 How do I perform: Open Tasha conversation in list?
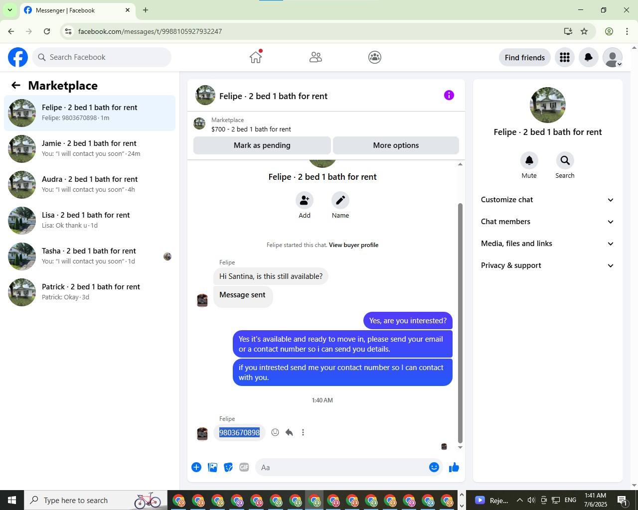click(90, 256)
